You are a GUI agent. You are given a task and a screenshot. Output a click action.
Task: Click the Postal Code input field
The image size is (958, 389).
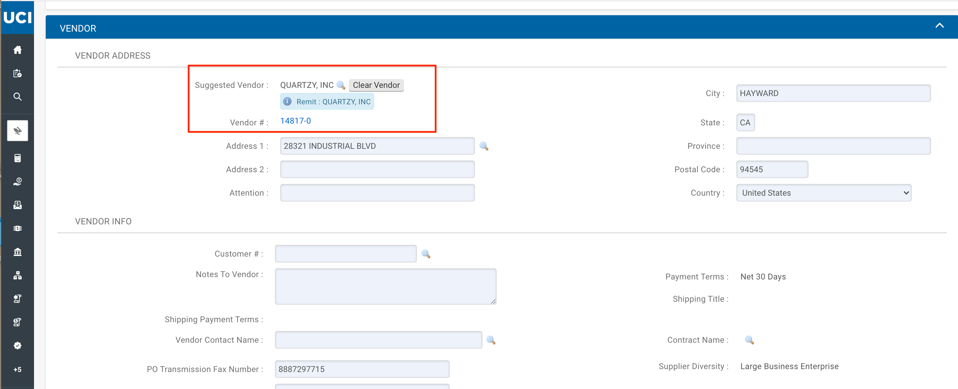click(x=772, y=169)
